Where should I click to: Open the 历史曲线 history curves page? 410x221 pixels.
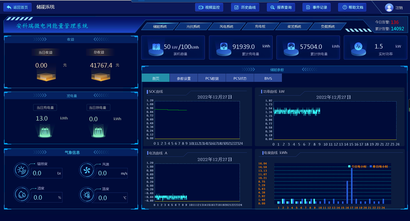point(245,7)
